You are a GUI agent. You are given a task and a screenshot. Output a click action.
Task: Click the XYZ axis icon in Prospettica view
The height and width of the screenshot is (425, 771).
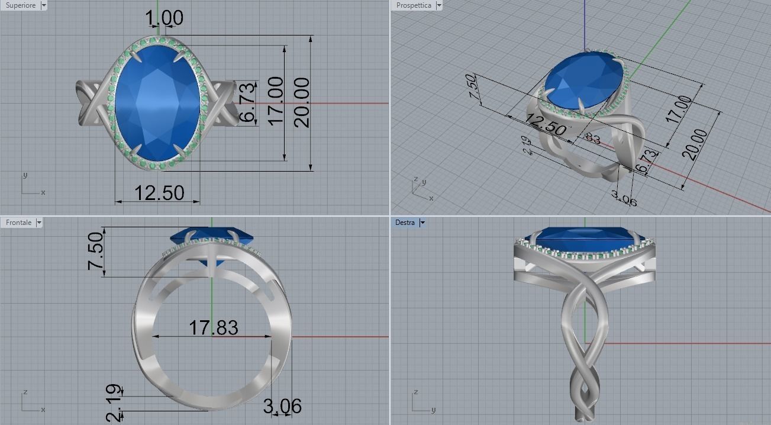pyautogui.click(x=422, y=189)
